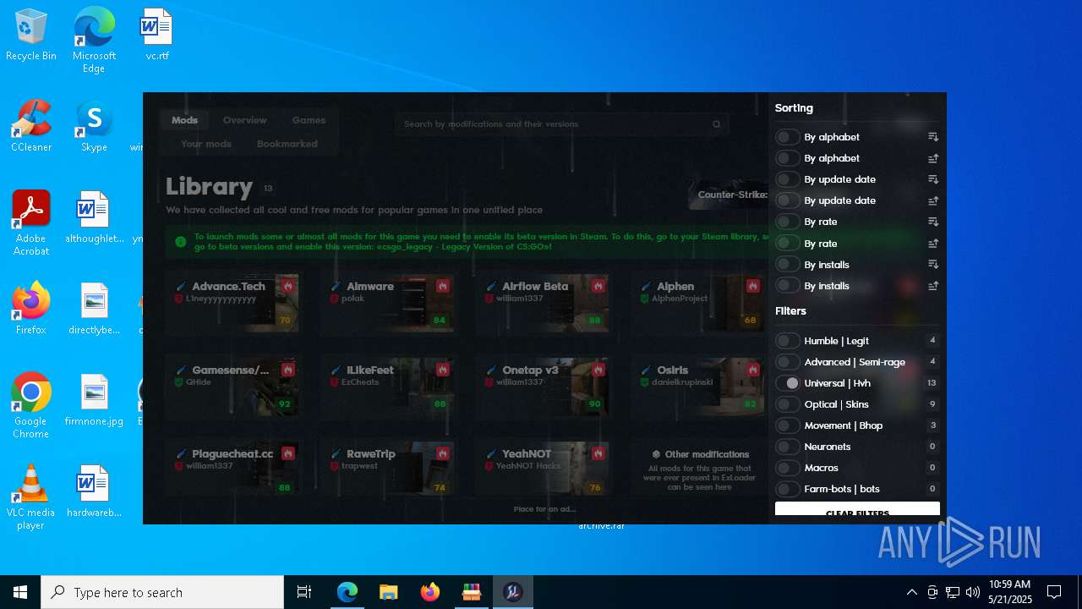Image resolution: width=1082 pixels, height=609 pixels.
Task: Open the Recycle Bin on desktop
Action: pyautogui.click(x=30, y=36)
